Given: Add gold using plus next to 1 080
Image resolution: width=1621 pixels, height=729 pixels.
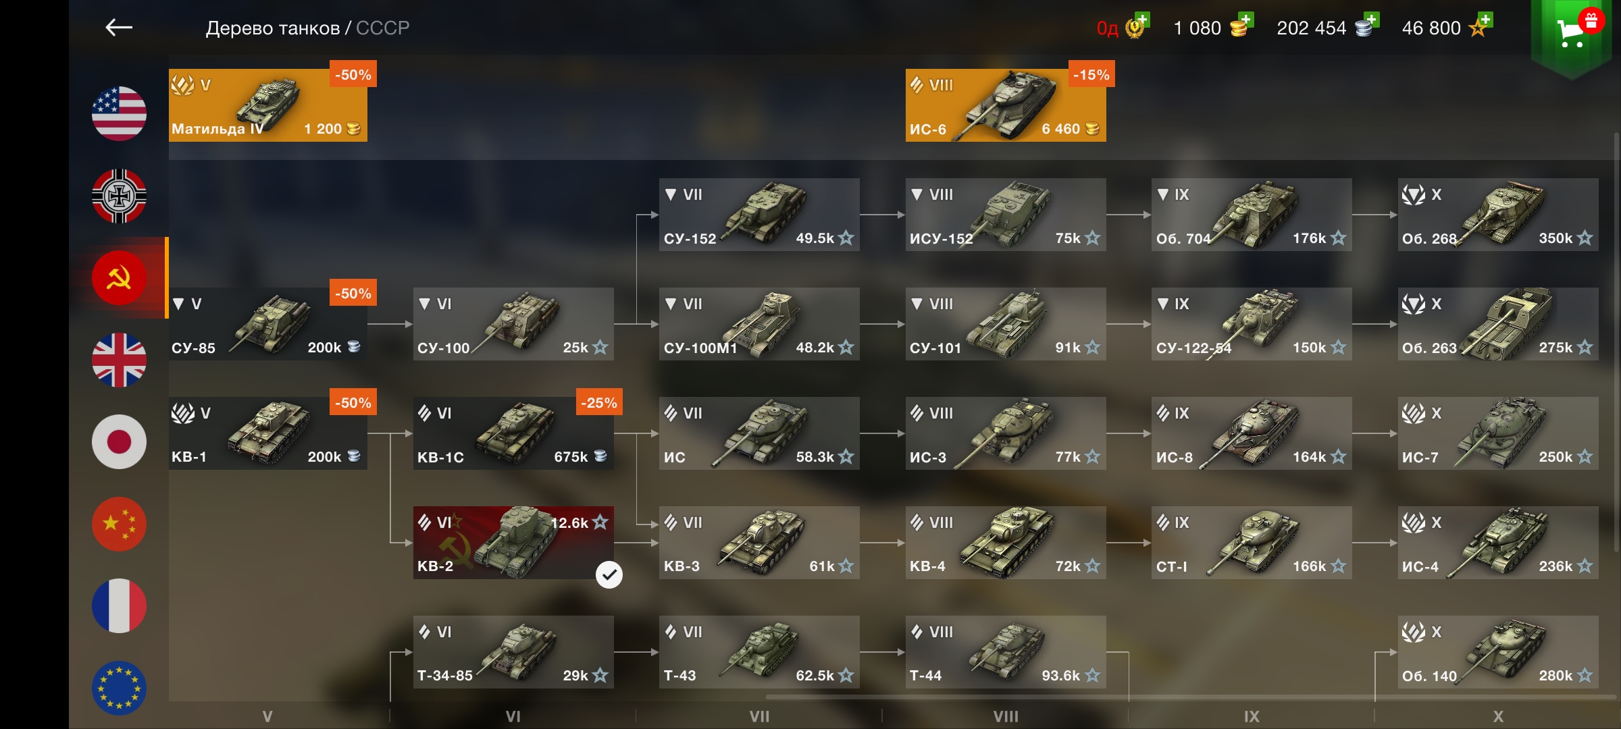Looking at the screenshot, I should [1246, 20].
